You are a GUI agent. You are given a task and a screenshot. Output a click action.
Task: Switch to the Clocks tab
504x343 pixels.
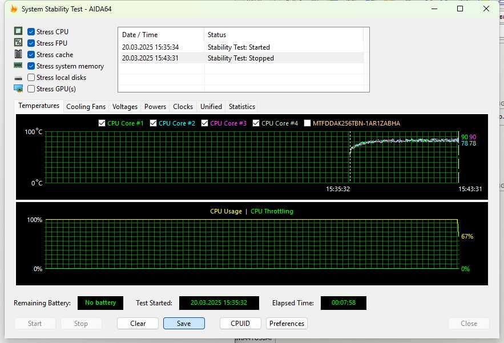tap(183, 107)
